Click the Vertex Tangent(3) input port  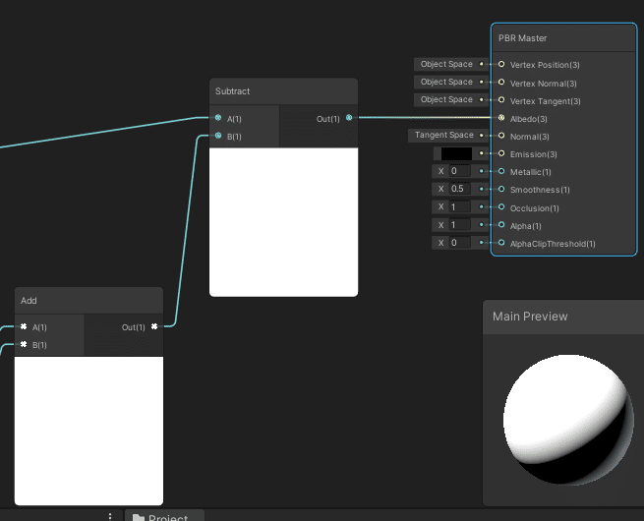coord(501,99)
